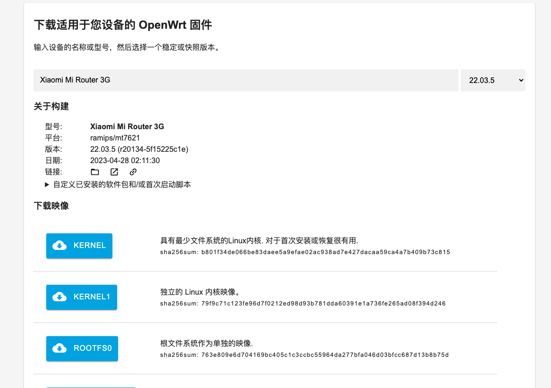
Task: Click the description 独立的 Linux 内核映像。
Action: (x=200, y=292)
